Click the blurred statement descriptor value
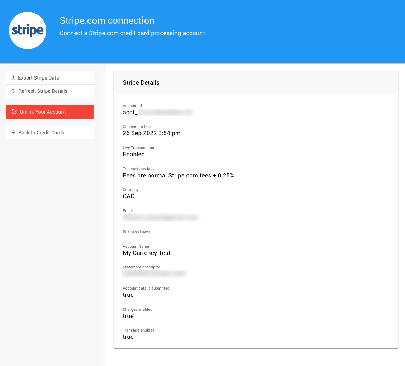Image resolution: width=405 pixels, height=366 pixels. pyautogui.click(x=154, y=274)
